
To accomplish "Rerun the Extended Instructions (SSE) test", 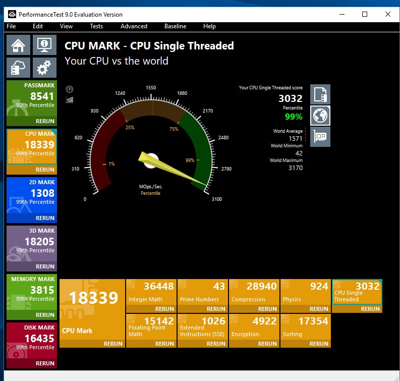I will coord(203,344).
